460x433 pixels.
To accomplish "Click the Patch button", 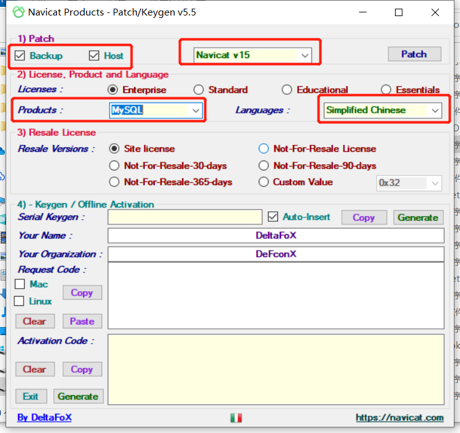I will coord(414,54).
